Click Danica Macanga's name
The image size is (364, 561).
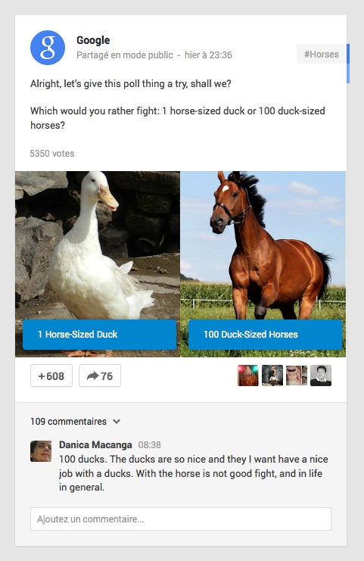click(95, 444)
